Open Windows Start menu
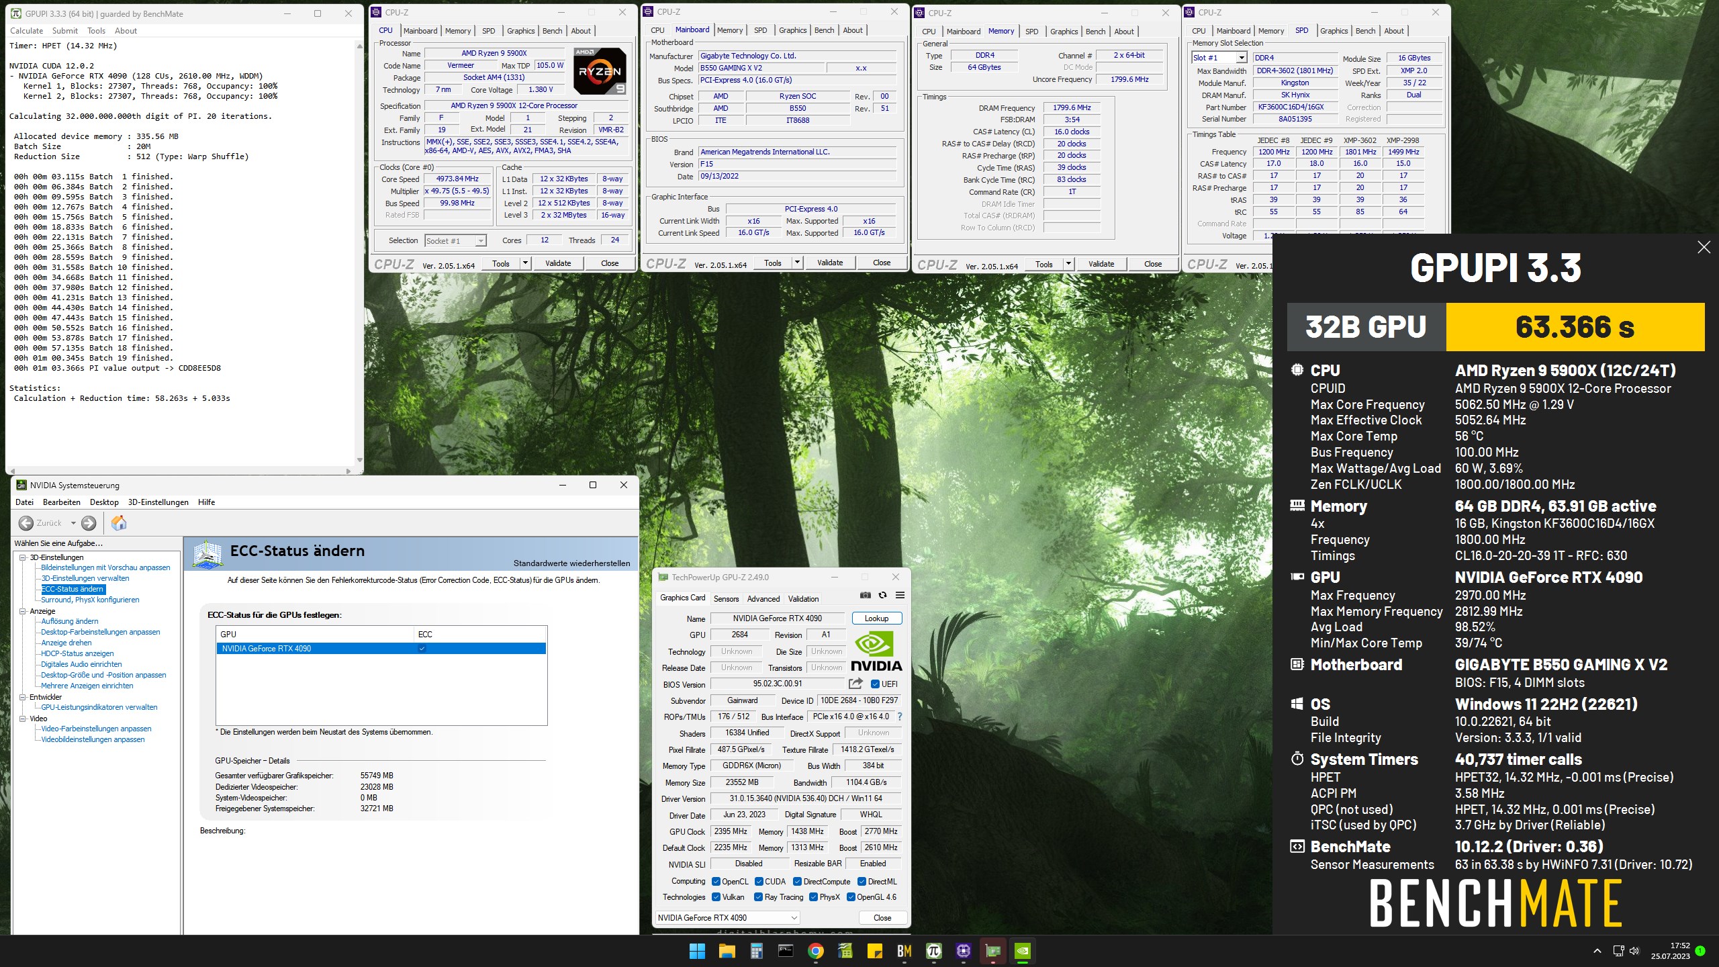This screenshot has height=967, width=1719. (x=697, y=951)
